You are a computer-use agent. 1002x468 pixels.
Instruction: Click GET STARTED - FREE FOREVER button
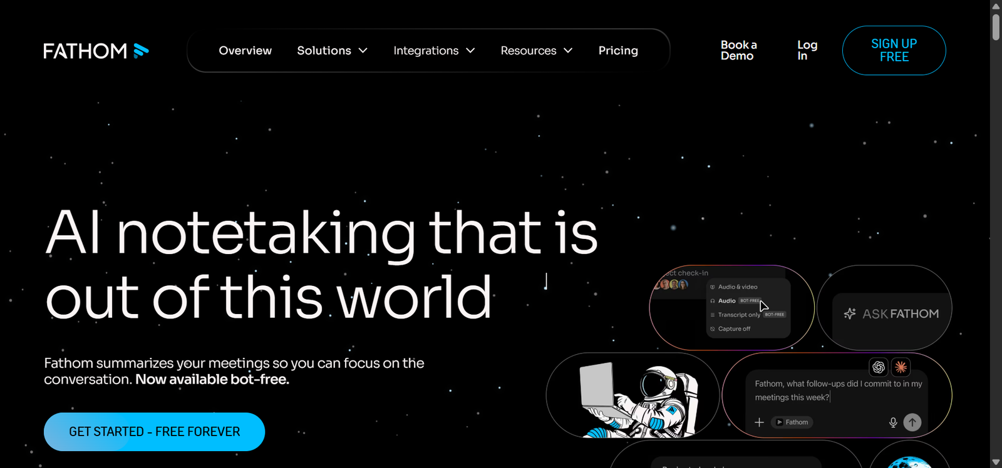click(x=154, y=432)
